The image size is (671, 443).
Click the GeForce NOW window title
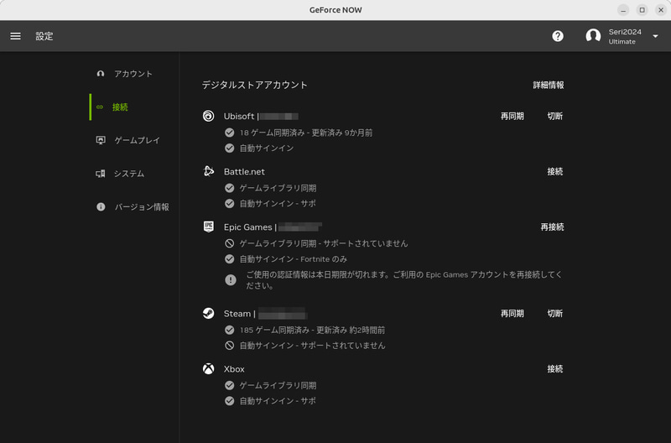click(x=335, y=10)
